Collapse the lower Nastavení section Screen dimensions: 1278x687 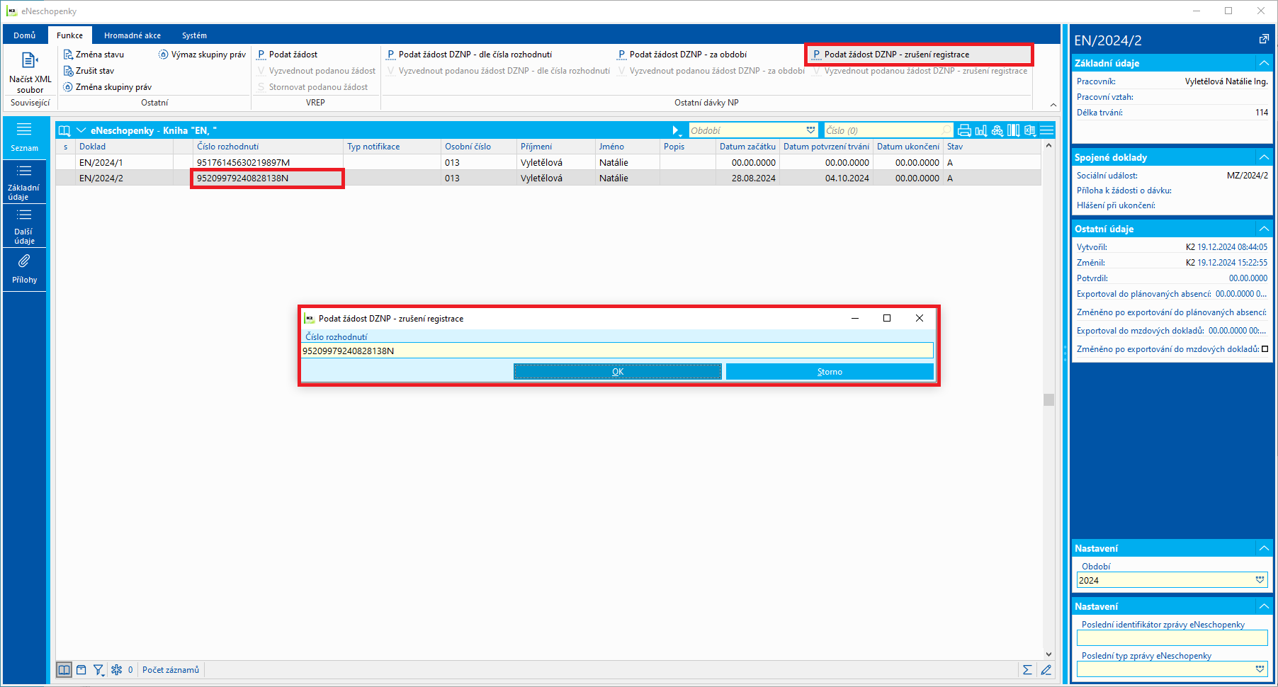[1264, 606]
